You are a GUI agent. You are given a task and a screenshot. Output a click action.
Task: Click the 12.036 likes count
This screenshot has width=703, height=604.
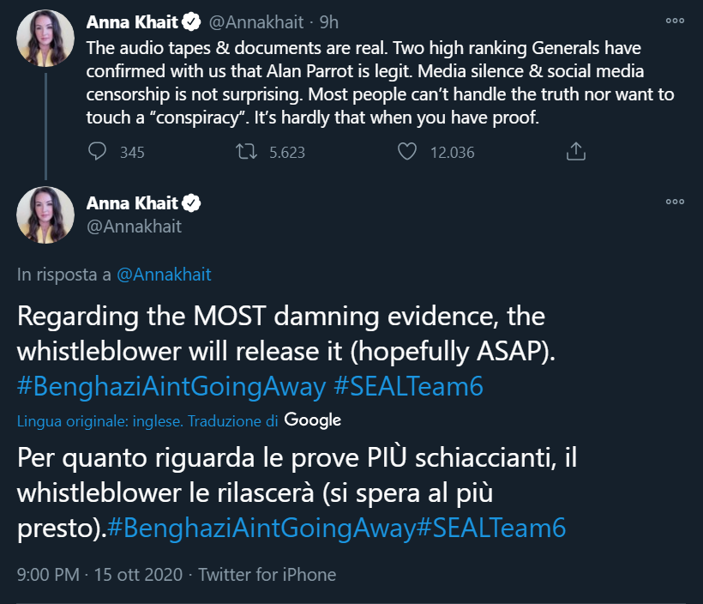tap(451, 153)
